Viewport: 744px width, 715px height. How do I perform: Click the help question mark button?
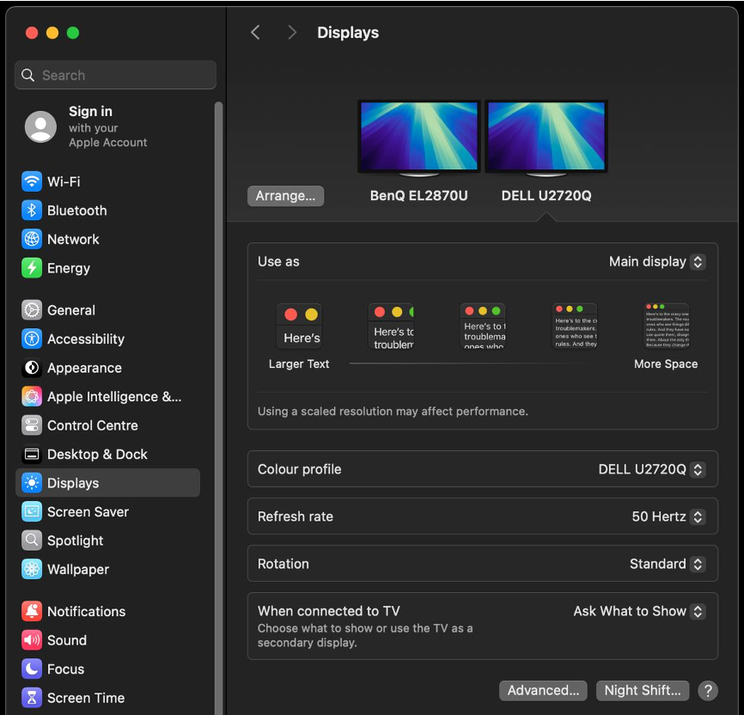tap(707, 690)
